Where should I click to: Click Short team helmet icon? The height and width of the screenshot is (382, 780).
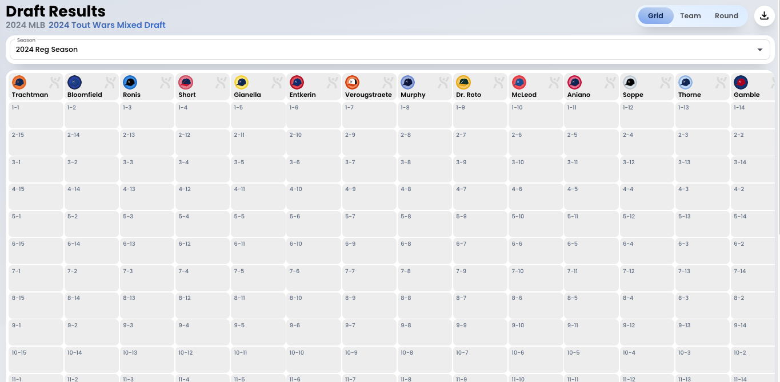pos(185,82)
